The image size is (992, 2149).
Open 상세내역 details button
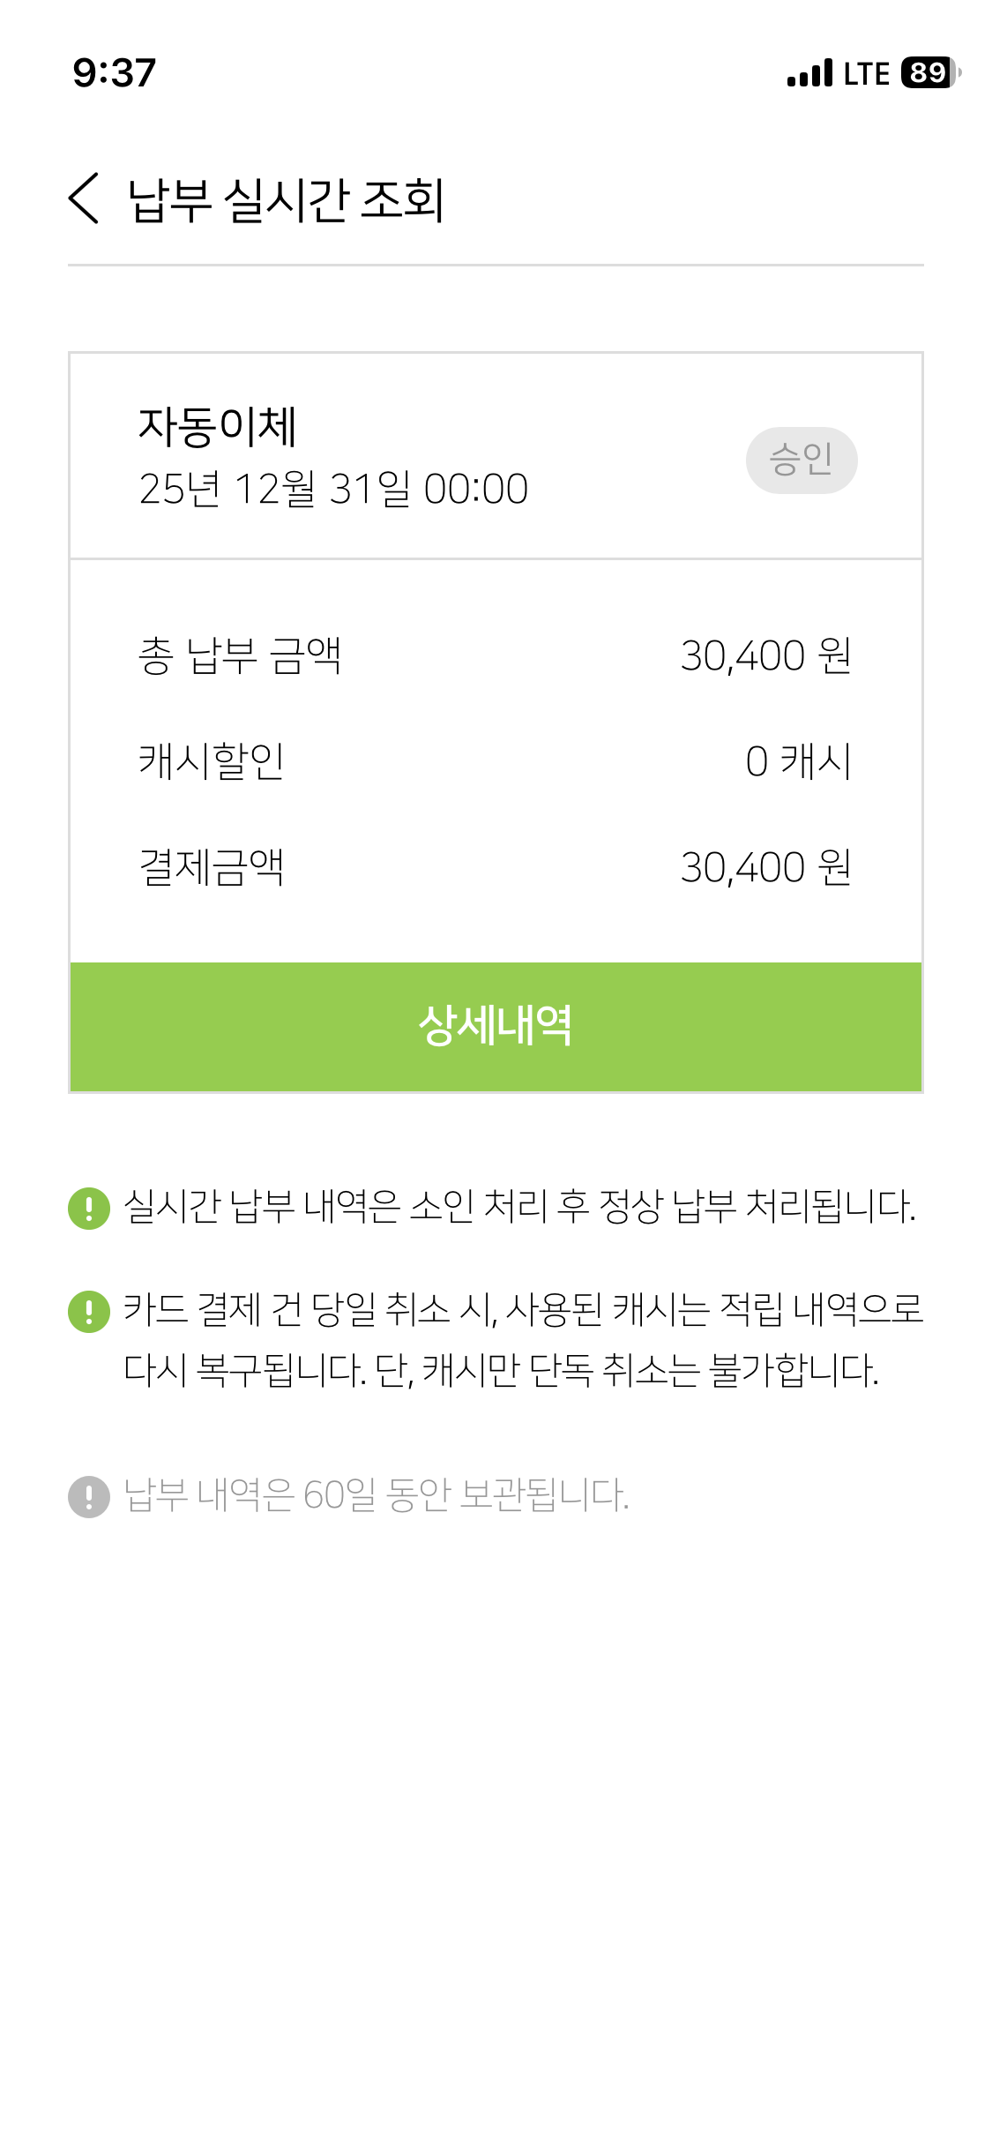coord(496,1027)
